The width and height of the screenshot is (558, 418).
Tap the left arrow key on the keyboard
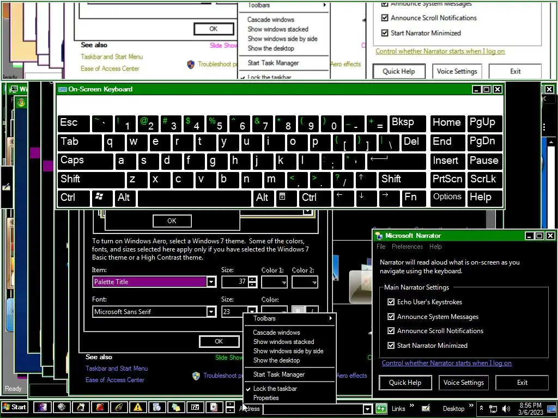point(343,198)
